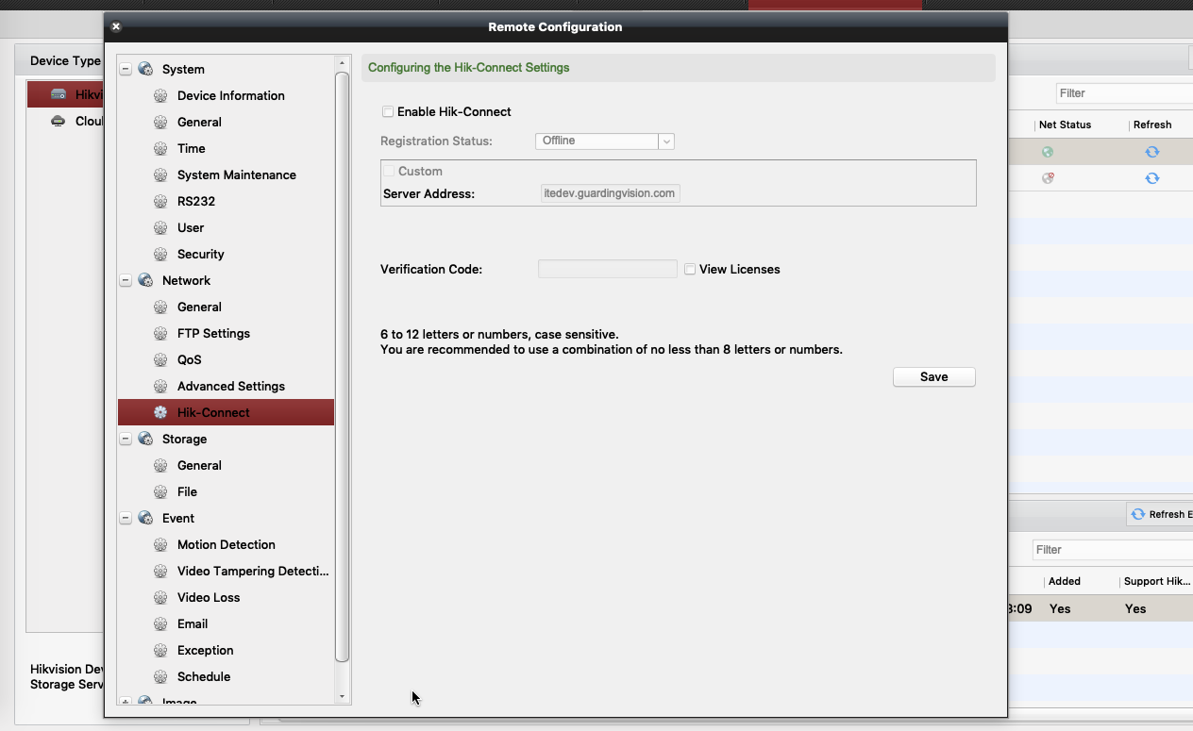Open the Security settings page

coord(200,254)
